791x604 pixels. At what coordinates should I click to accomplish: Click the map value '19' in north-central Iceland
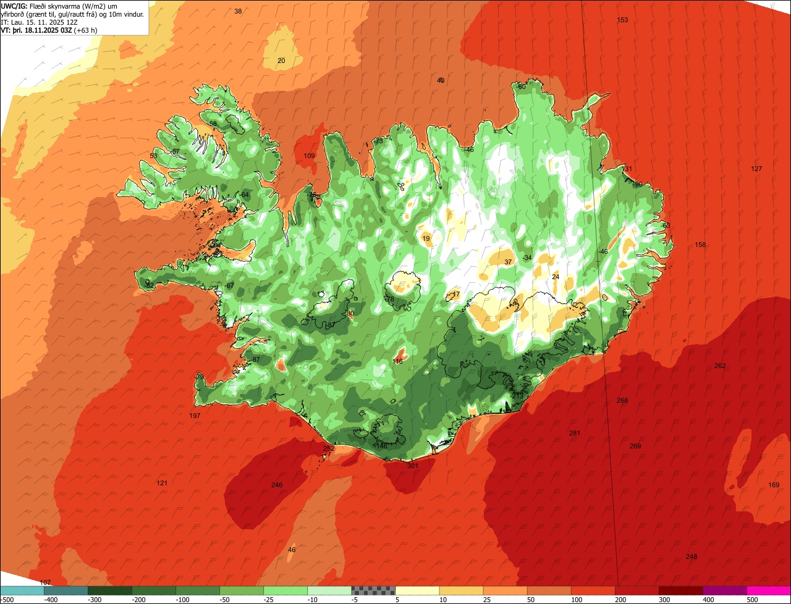426,238
